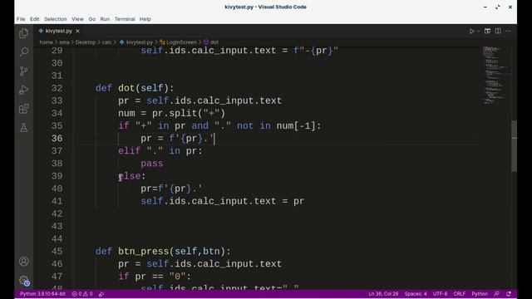Open the More Actions ellipsis menu
This screenshot has height=299, width=532.
pyautogui.click(x=508, y=31)
